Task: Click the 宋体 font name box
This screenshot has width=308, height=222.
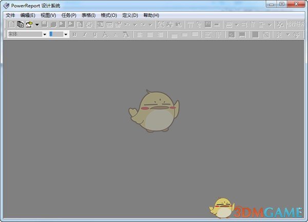Action: [x=25, y=34]
